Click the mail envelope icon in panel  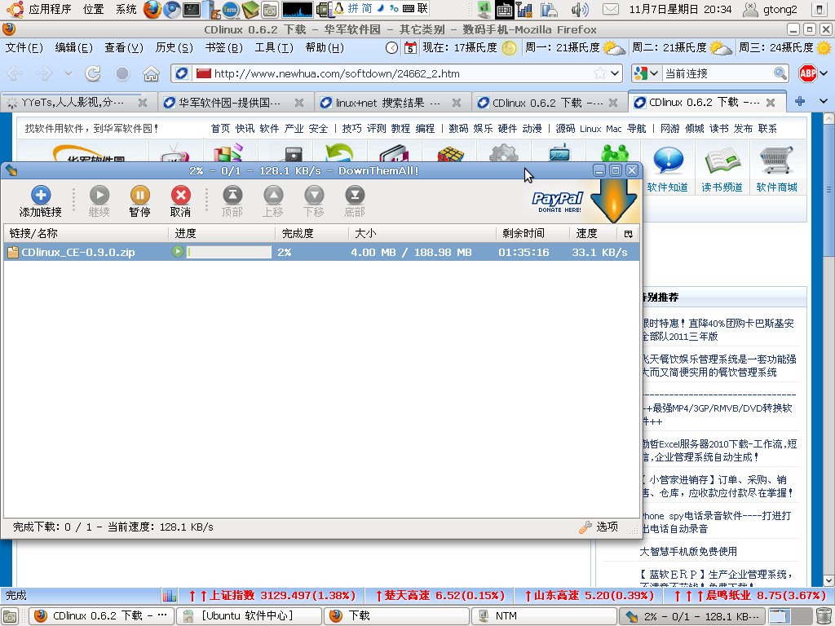610,9
